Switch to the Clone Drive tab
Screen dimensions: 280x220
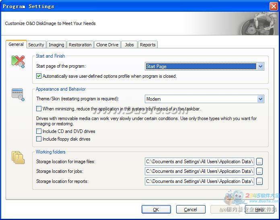(x=107, y=45)
